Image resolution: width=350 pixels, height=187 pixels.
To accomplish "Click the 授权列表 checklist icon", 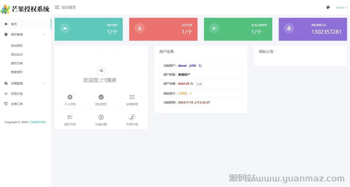I will [70, 117].
